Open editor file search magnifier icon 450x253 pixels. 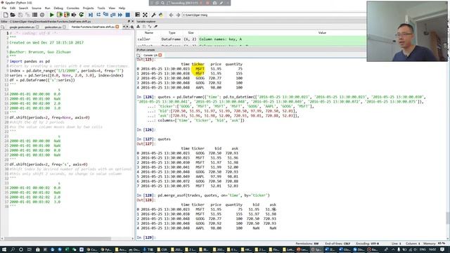tap(132, 27)
